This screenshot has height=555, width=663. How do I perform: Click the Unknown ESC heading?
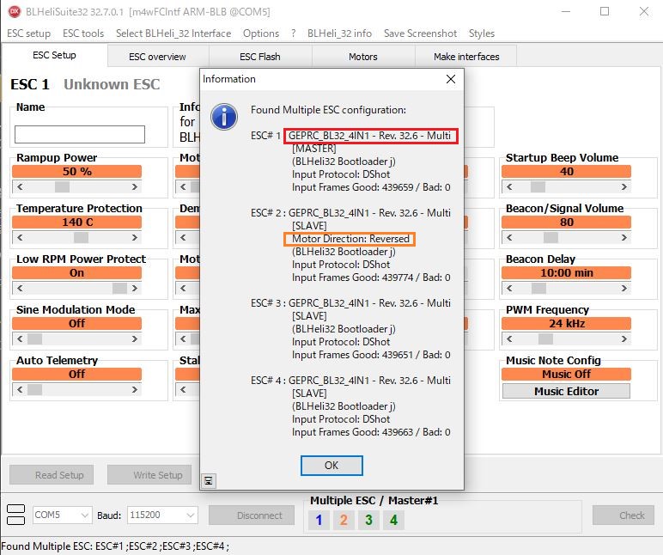[x=112, y=84]
